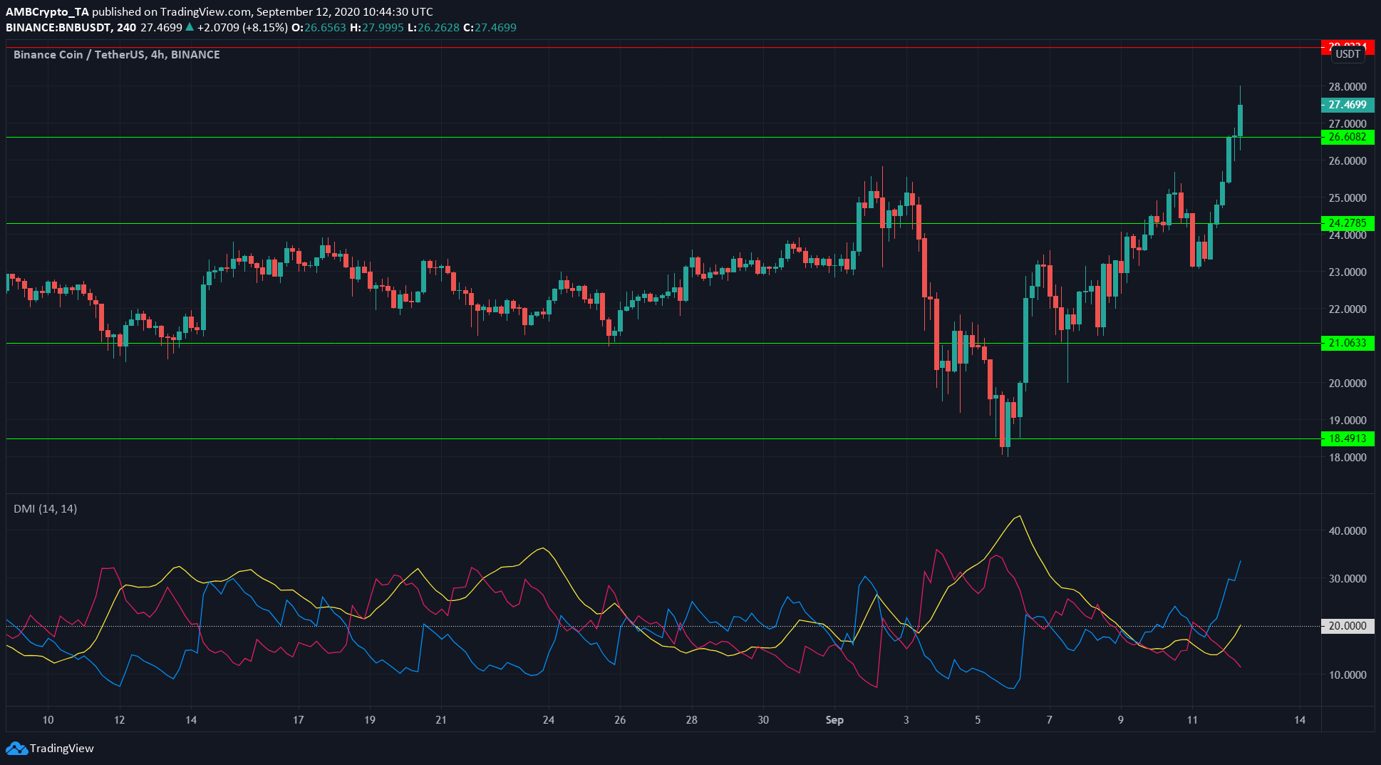Click the TradingView logo icon
Viewport: 1381px width, 765px height.
[x=16, y=748]
